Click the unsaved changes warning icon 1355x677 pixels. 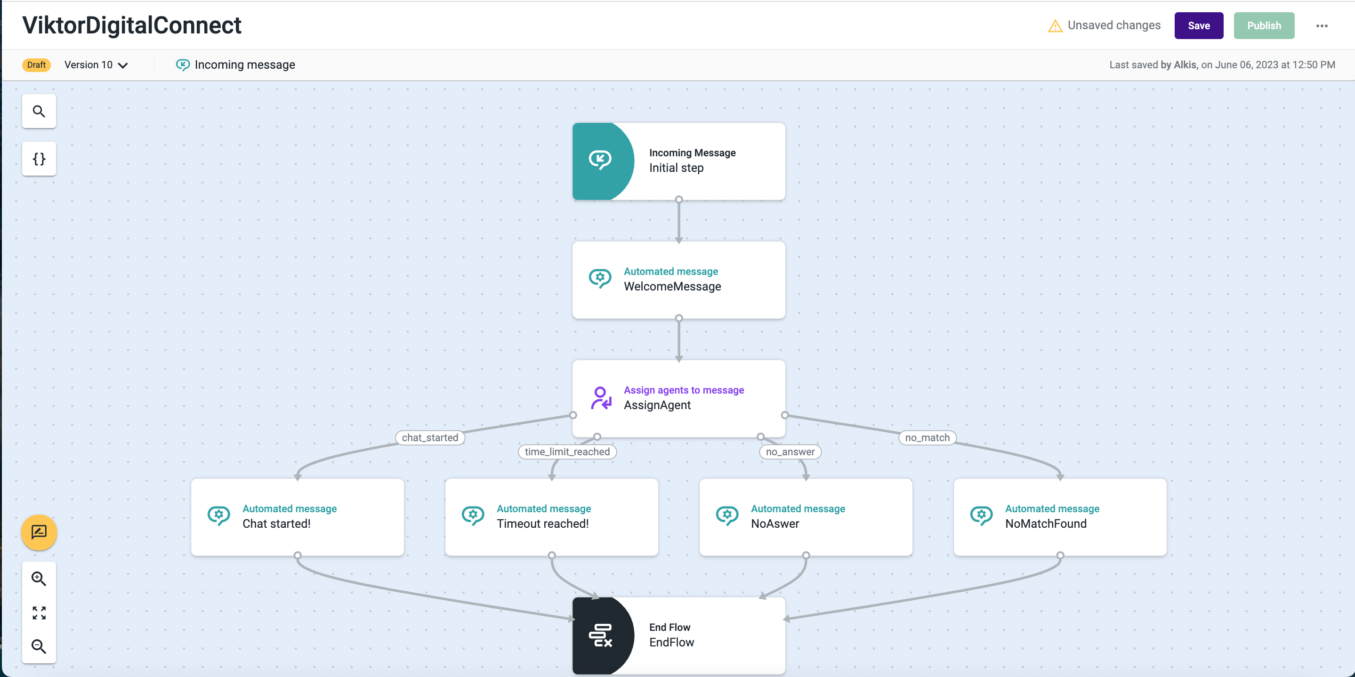pyautogui.click(x=1055, y=26)
